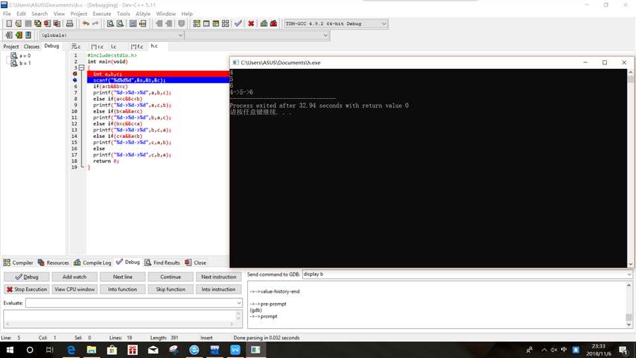Viewport: 636px width, 358px height.
Task: Click the Into instruction button
Action: pos(219,290)
